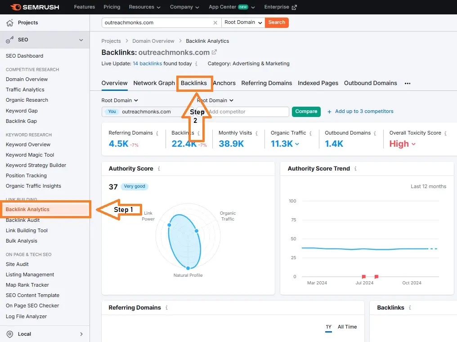The width and height of the screenshot is (457, 342).
Task: Switch to Referring Domains tab
Action: click(x=267, y=83)
